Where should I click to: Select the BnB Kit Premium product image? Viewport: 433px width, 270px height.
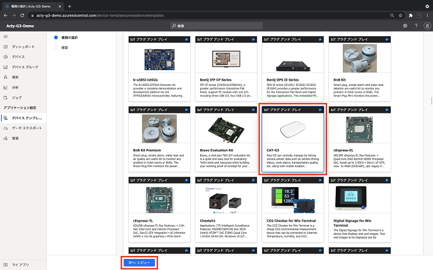click(159, 129)
